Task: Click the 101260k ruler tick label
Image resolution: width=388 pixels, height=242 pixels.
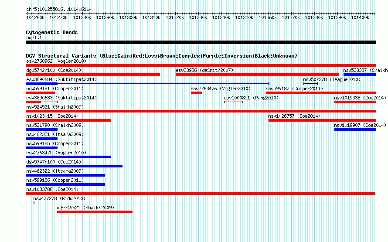Action: [x=35, y=17]
